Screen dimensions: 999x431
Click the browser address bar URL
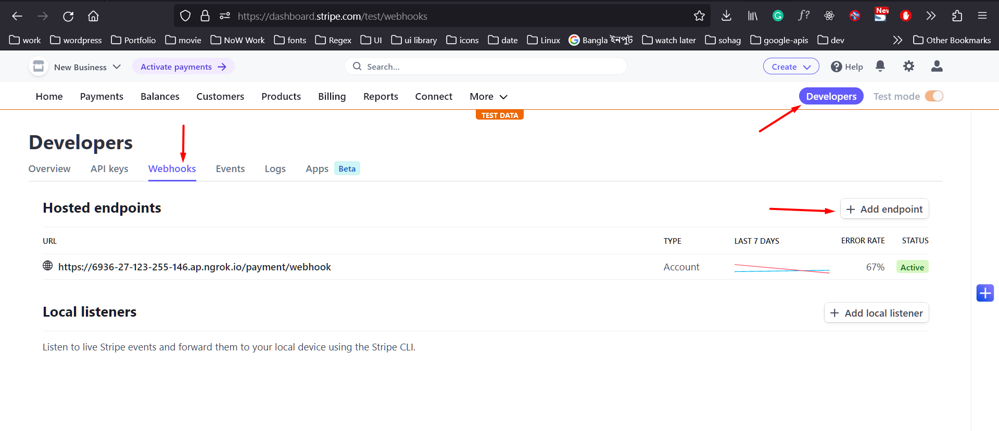pos(332,16)
